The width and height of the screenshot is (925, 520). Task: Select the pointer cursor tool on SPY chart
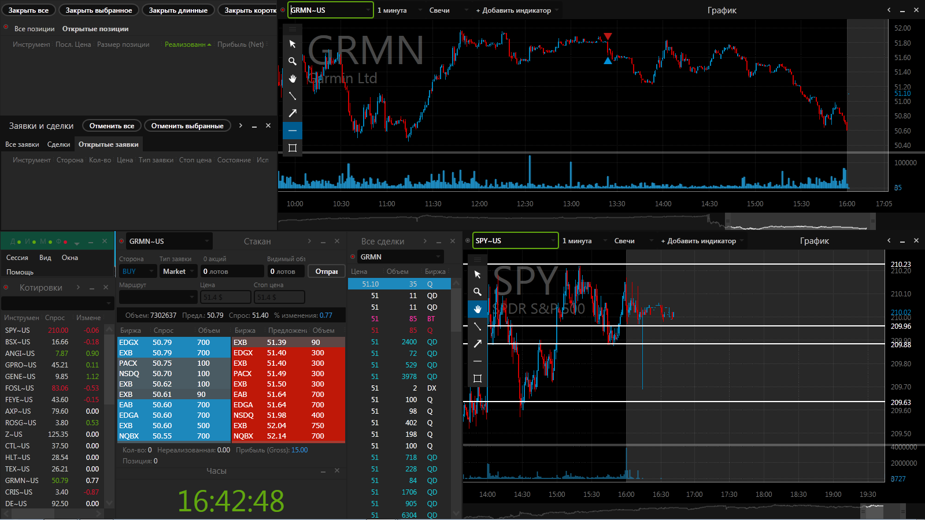pos(478,274)
